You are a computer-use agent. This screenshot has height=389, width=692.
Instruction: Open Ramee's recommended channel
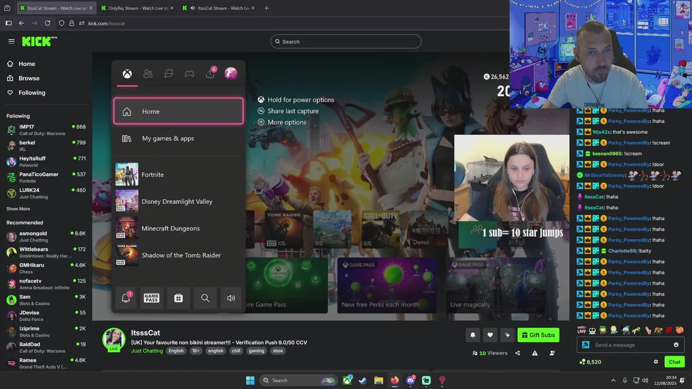(x=46, y=363)
